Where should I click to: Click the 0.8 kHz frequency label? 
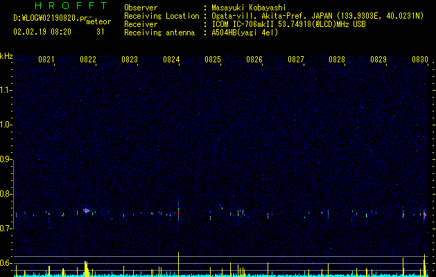6,194
